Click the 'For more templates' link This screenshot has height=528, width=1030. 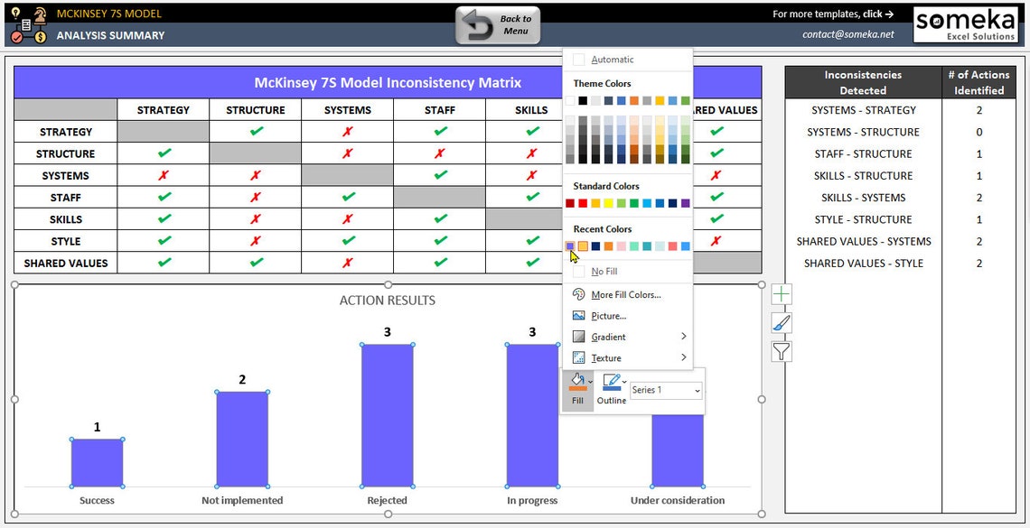(832, 14)
